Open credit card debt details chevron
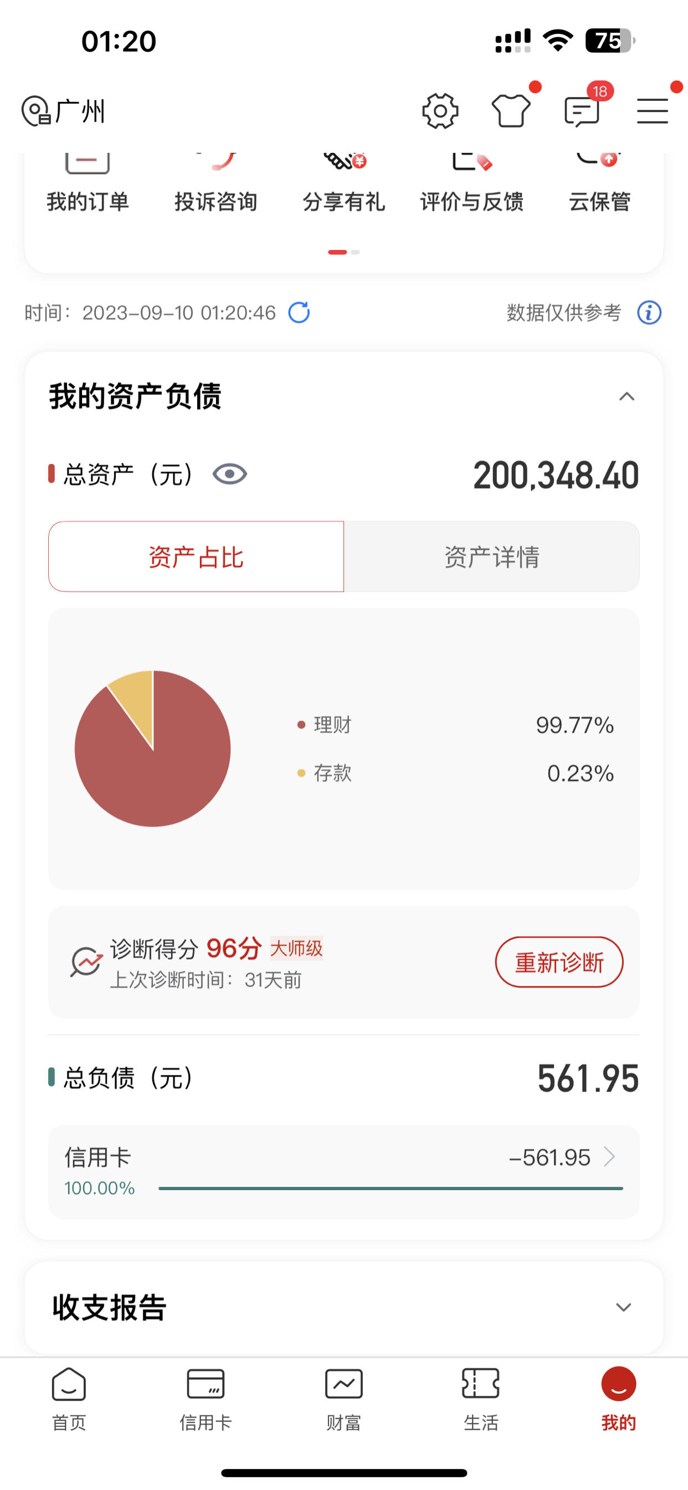The height and width of the screenshot is (1490, 688). coord(609,1157)
